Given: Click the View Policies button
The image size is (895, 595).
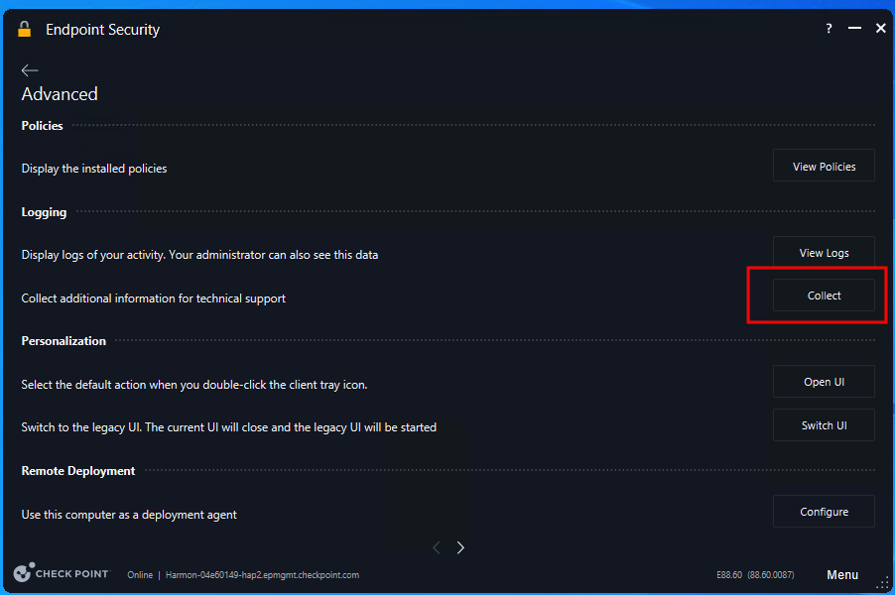Looking at the screenshot, I should (x=824, y=166).
